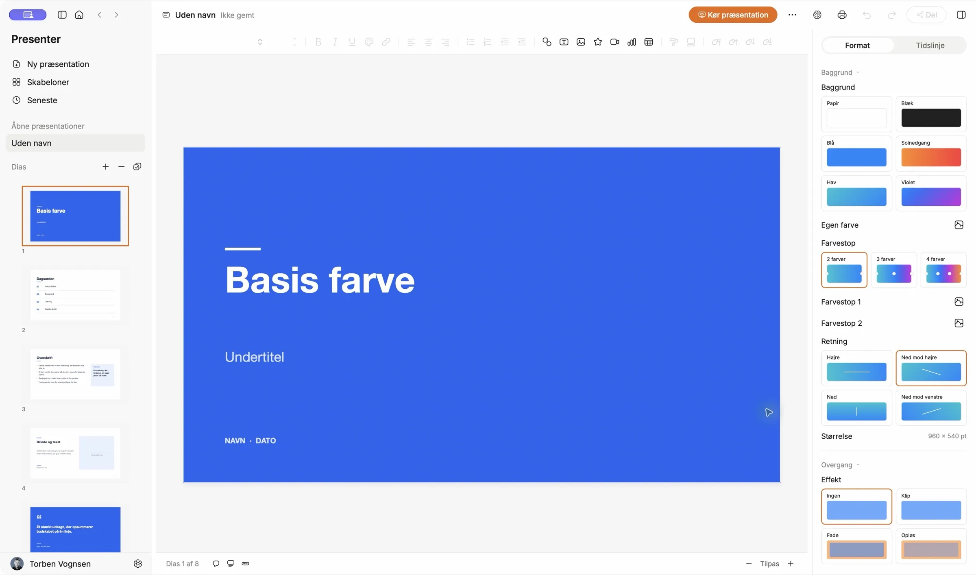Toggle the right inspector panel
The image size is (976, 575).
(x=961, y=15)
